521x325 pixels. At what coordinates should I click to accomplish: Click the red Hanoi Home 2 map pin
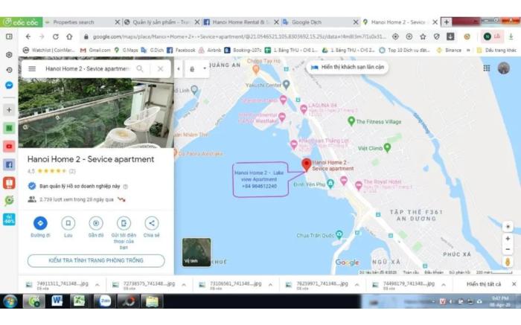[x=307, y=164]
